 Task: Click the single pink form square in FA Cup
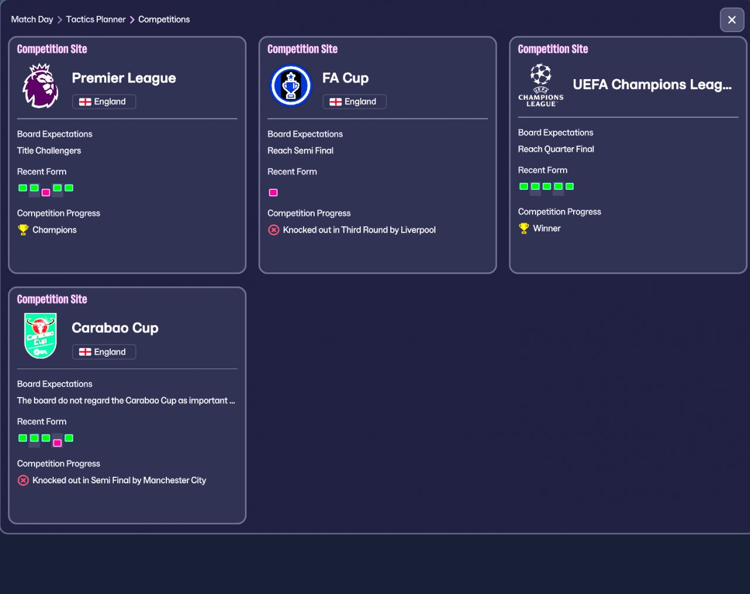coord(273,192)
